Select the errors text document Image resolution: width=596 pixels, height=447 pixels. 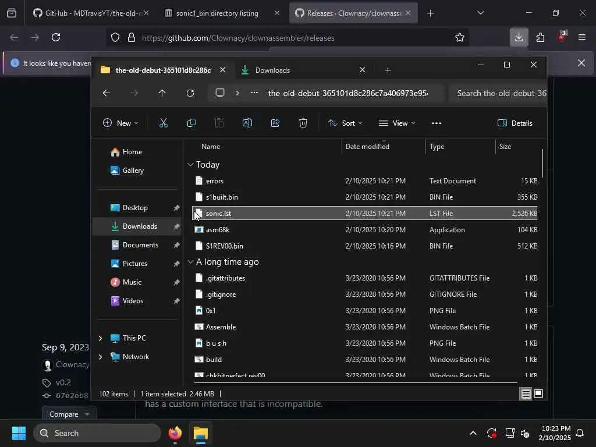coord(365,181)
